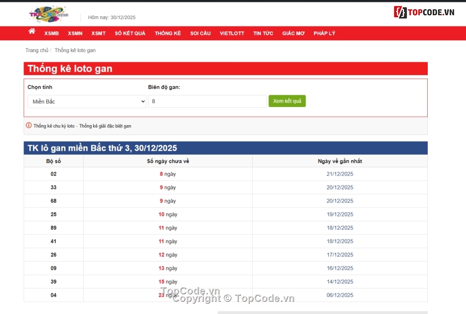The width and height of the screenshot is (466, 314).
Task: Open the XSMT menu
Action: [98, 33]
